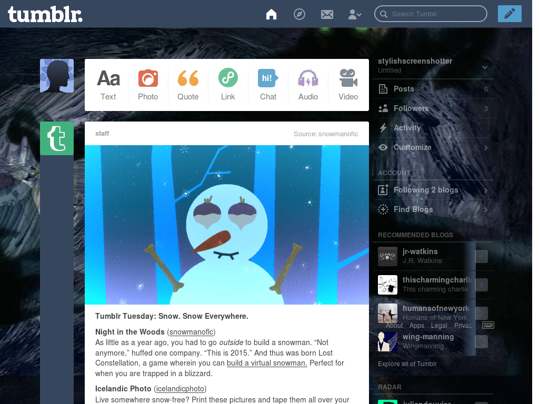Expand the stylishscreenshotter blog dropdown chevron
This screenshot has width=539, height=404.
pos(485,67)
